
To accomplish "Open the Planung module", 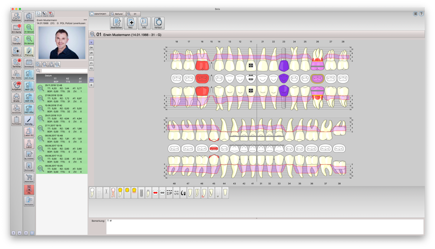I will pos(29,52).
